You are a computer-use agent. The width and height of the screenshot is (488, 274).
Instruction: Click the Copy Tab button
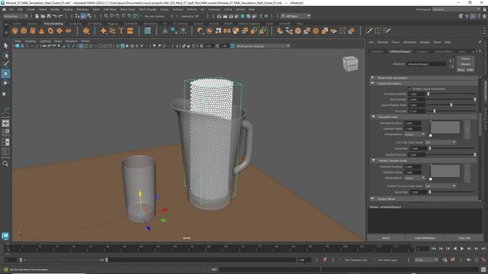click(464, 238)
